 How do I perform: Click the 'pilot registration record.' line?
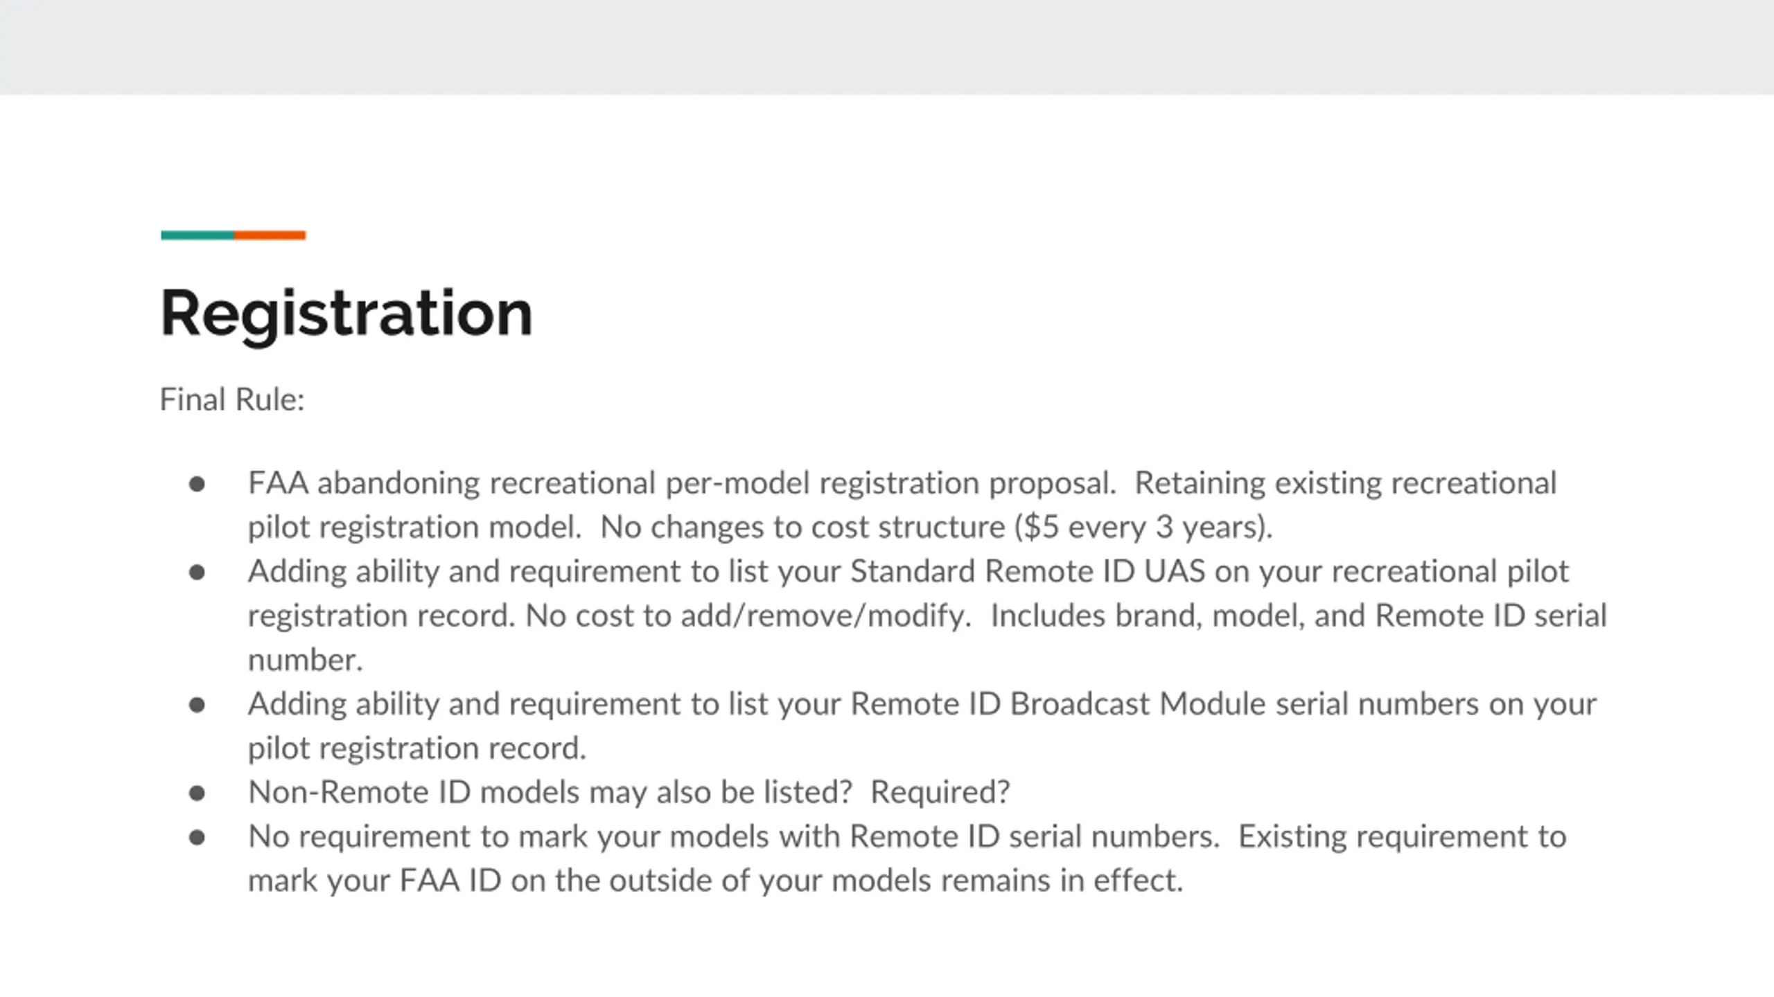[417, 749]
